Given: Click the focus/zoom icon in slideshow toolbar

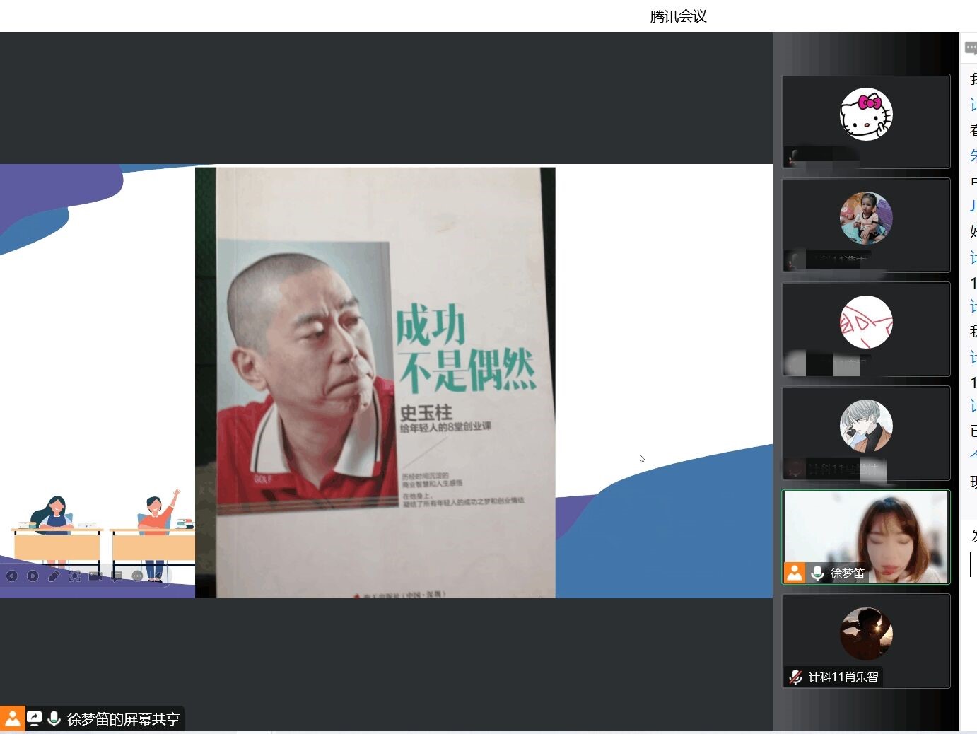Looking at the screenshot, I should pyautogui.click(x=74, y=576).
